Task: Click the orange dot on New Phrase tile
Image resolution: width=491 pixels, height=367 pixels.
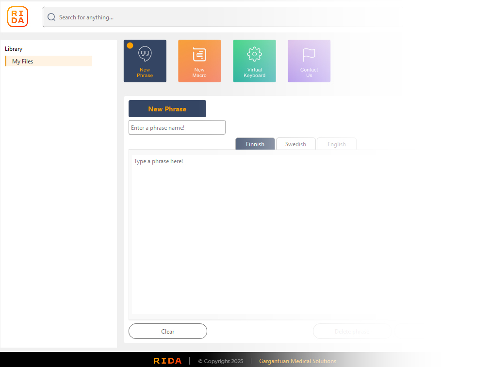Action: (x=130, y=46)
